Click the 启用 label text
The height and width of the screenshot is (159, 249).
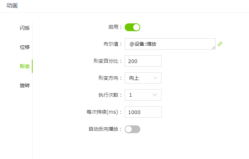point(115,27)
